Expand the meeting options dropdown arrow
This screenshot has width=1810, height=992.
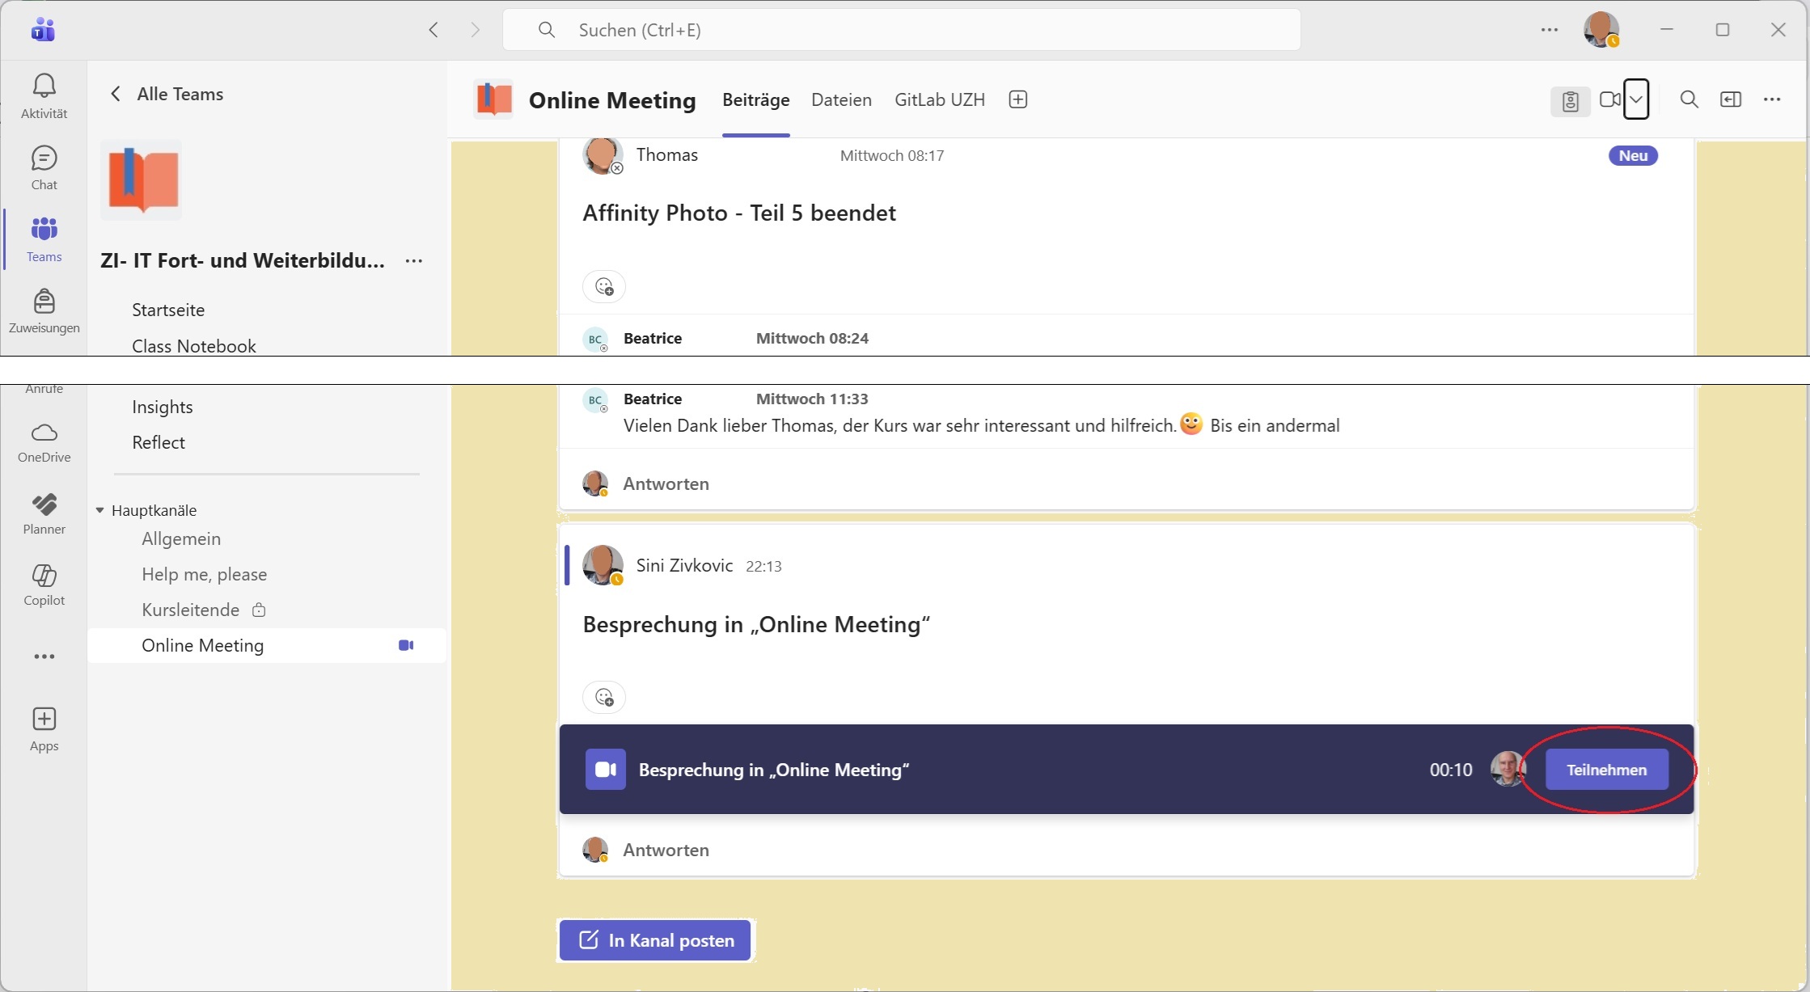click(1636, 99)
